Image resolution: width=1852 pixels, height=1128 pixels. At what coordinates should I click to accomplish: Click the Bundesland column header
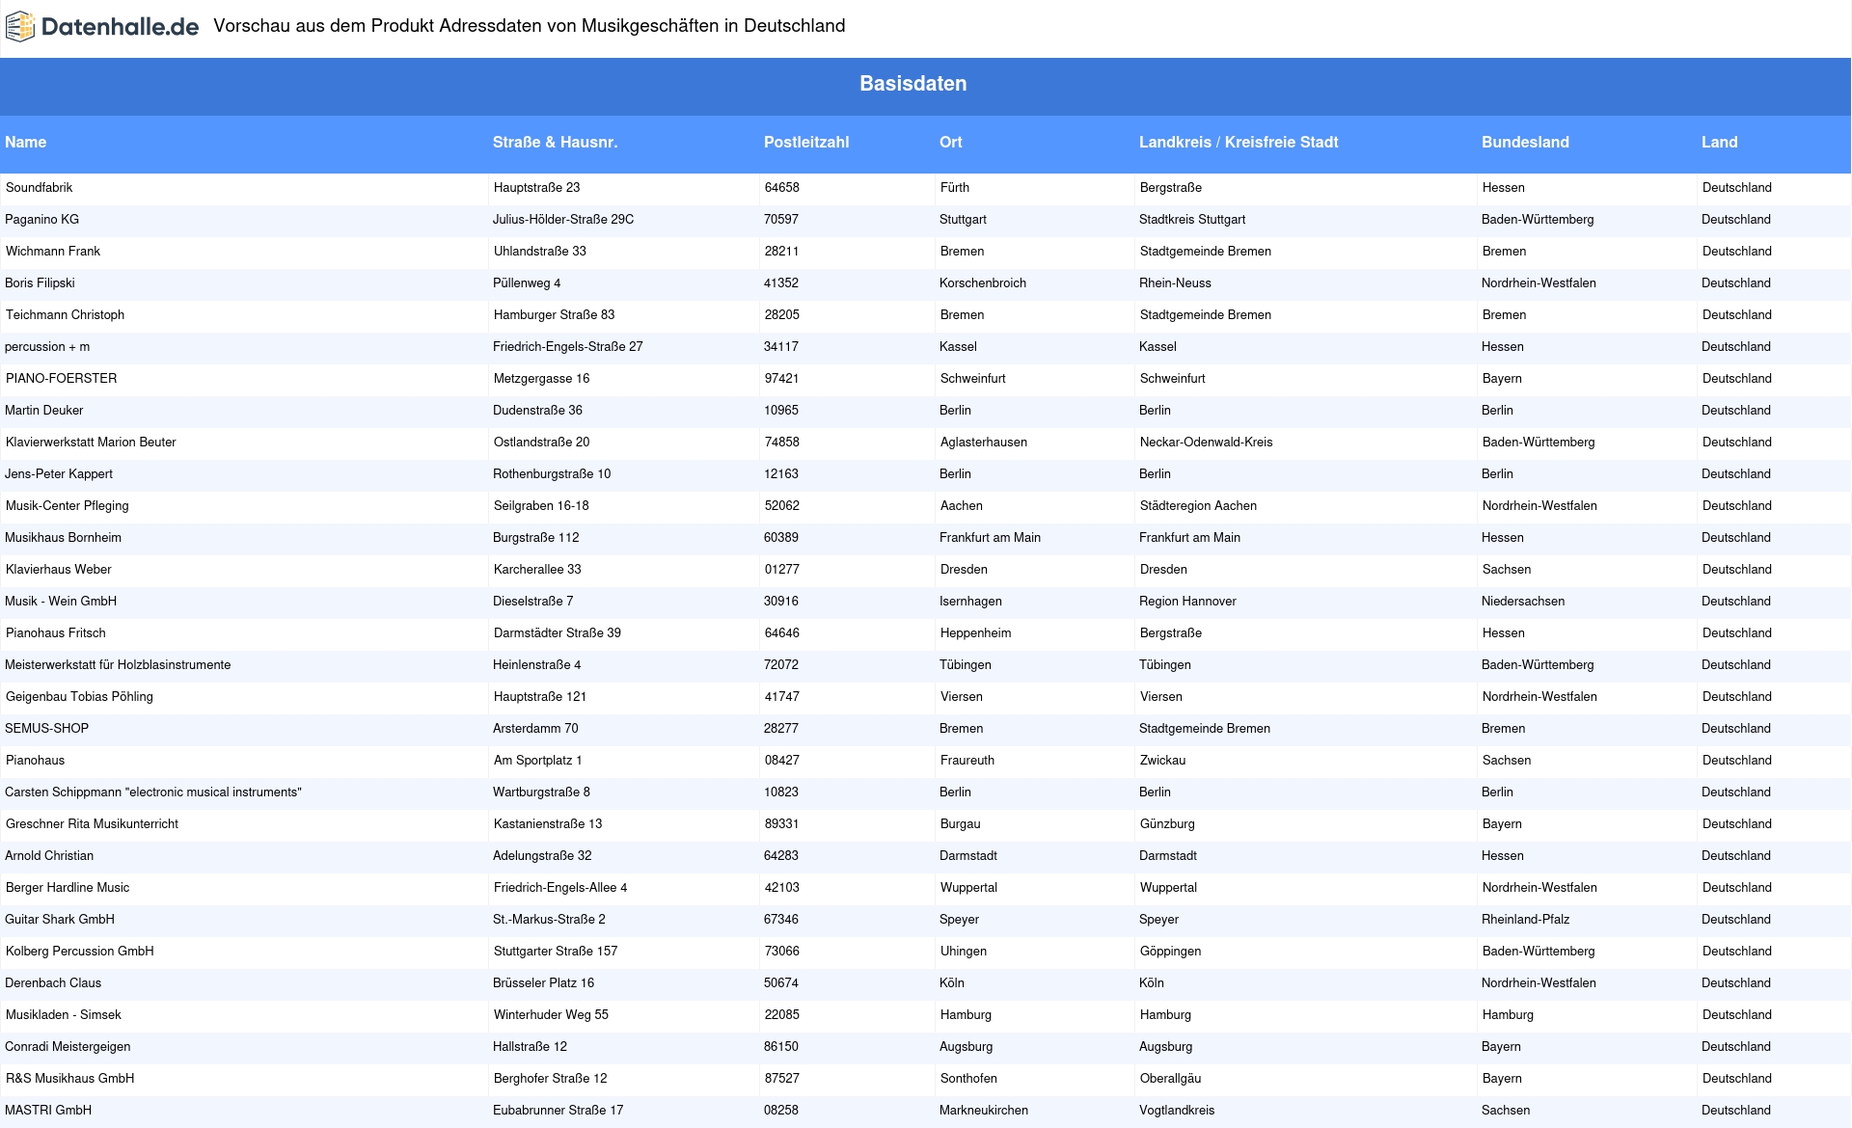coord(1525,142)
